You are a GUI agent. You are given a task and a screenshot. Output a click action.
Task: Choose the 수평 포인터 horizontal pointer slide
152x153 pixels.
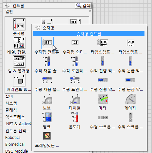point(75,80)
